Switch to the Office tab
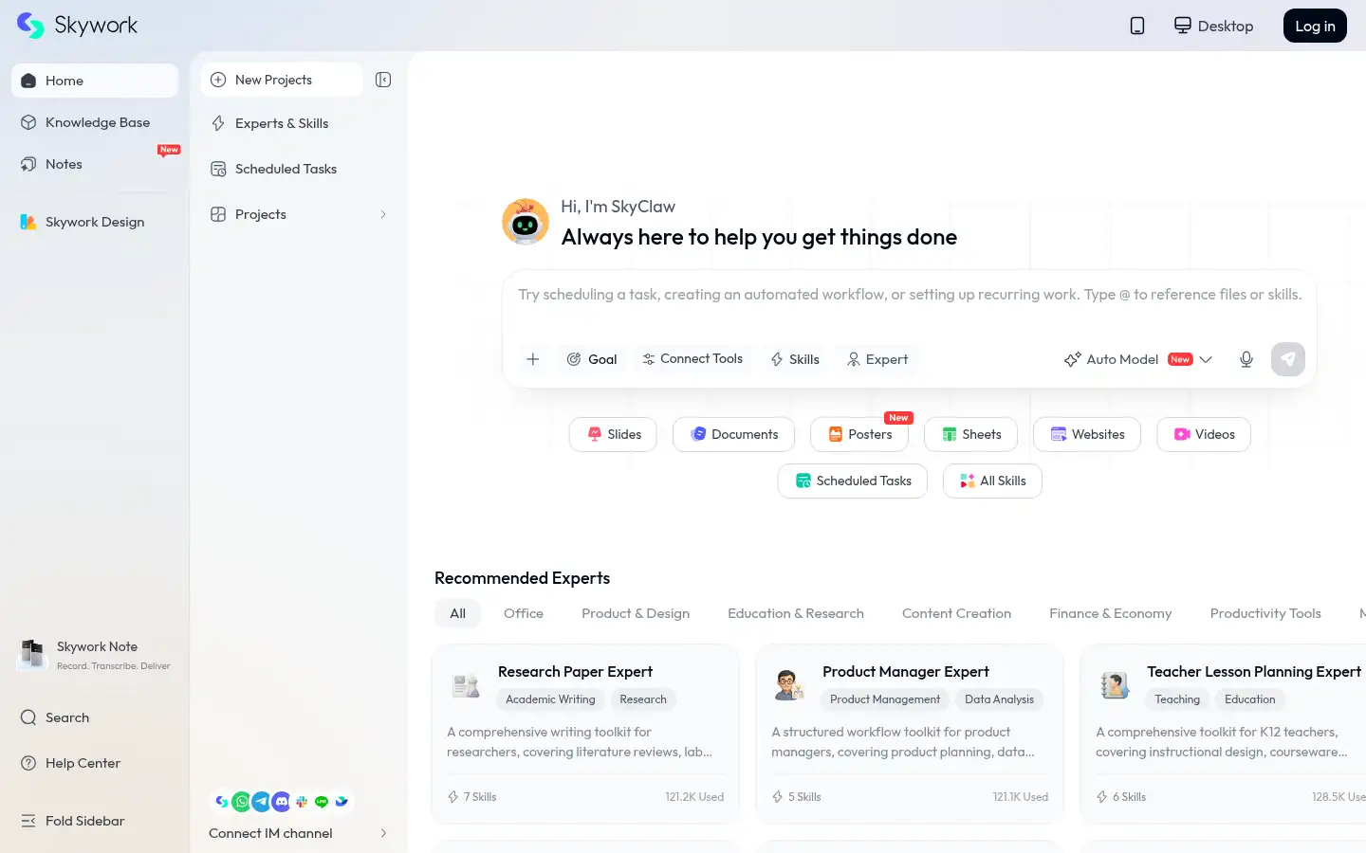 (524, 613)
